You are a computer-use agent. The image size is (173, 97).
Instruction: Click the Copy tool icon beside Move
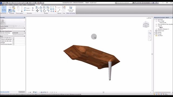[x=41, y=11]
